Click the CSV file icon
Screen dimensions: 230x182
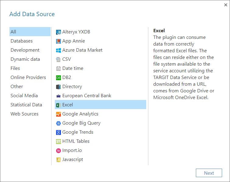[x=58, y=59]
